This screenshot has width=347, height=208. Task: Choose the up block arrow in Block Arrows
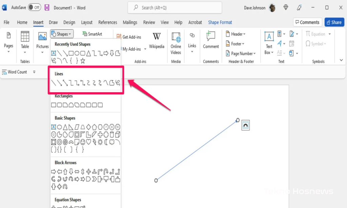tap(65, 171)
